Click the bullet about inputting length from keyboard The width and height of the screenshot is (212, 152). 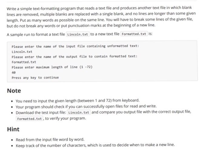[78, 101]
